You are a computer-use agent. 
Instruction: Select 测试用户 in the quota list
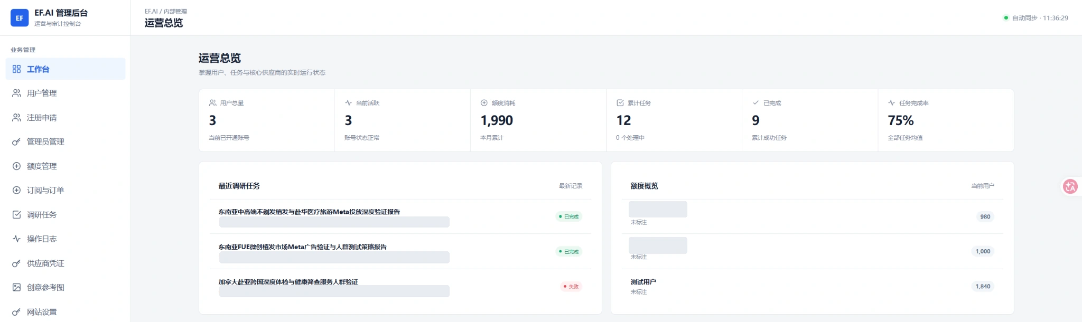[x=643, y=282]
